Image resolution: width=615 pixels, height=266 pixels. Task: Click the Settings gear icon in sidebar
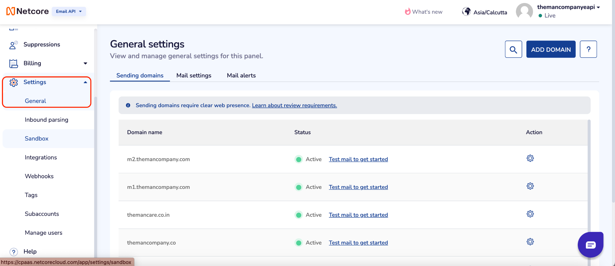14,82
